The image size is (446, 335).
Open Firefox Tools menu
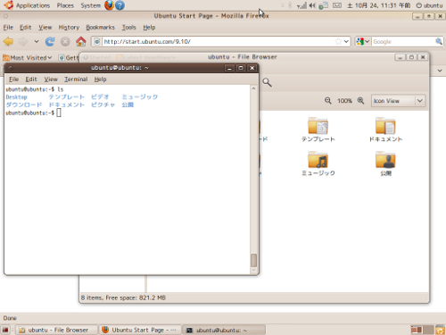(129, 28)
